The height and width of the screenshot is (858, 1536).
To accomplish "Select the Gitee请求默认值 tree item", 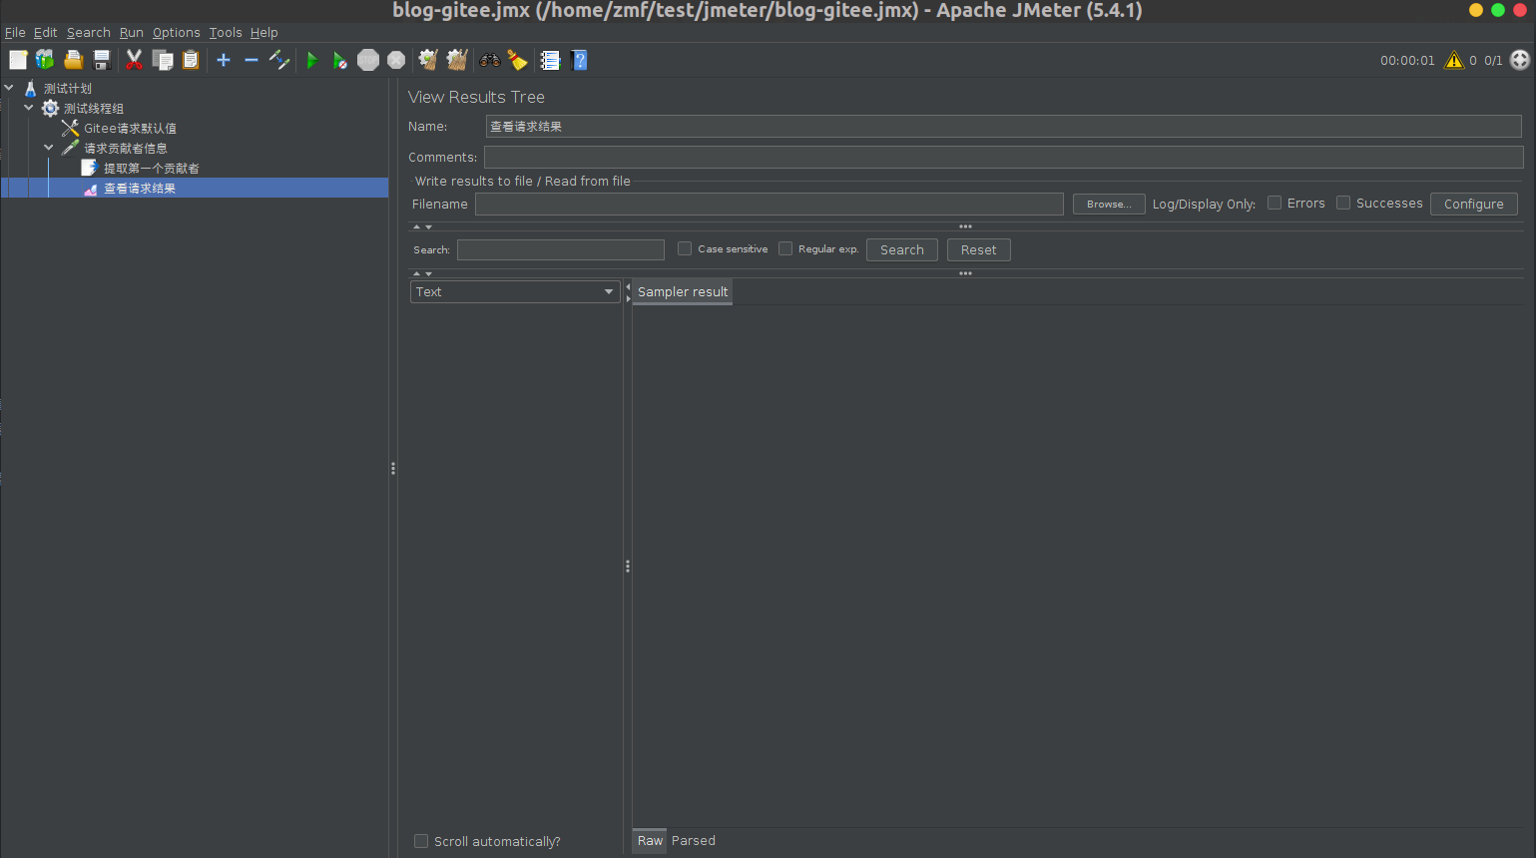I will click(x=130, y=128).
